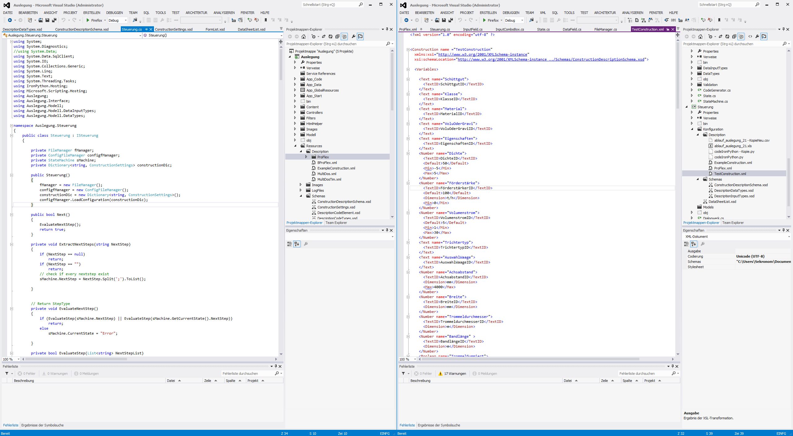Click Save All icon in left toolbar

[x=54, y=20]
